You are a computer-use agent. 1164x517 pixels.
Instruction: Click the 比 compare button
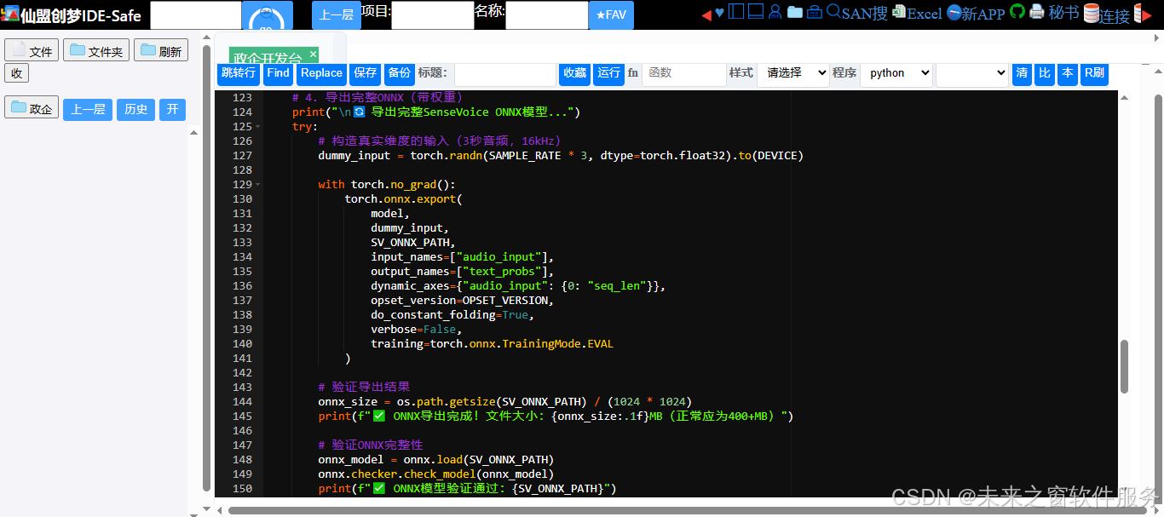[x=1045, y=73]
